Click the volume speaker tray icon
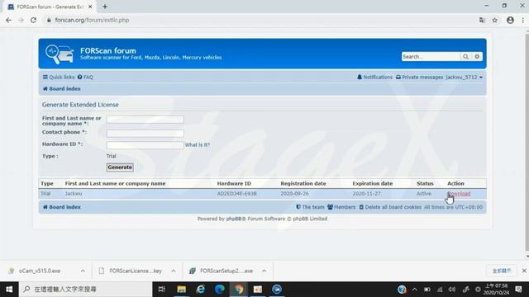This screenshot has width=529, height=297. point(452,290)
